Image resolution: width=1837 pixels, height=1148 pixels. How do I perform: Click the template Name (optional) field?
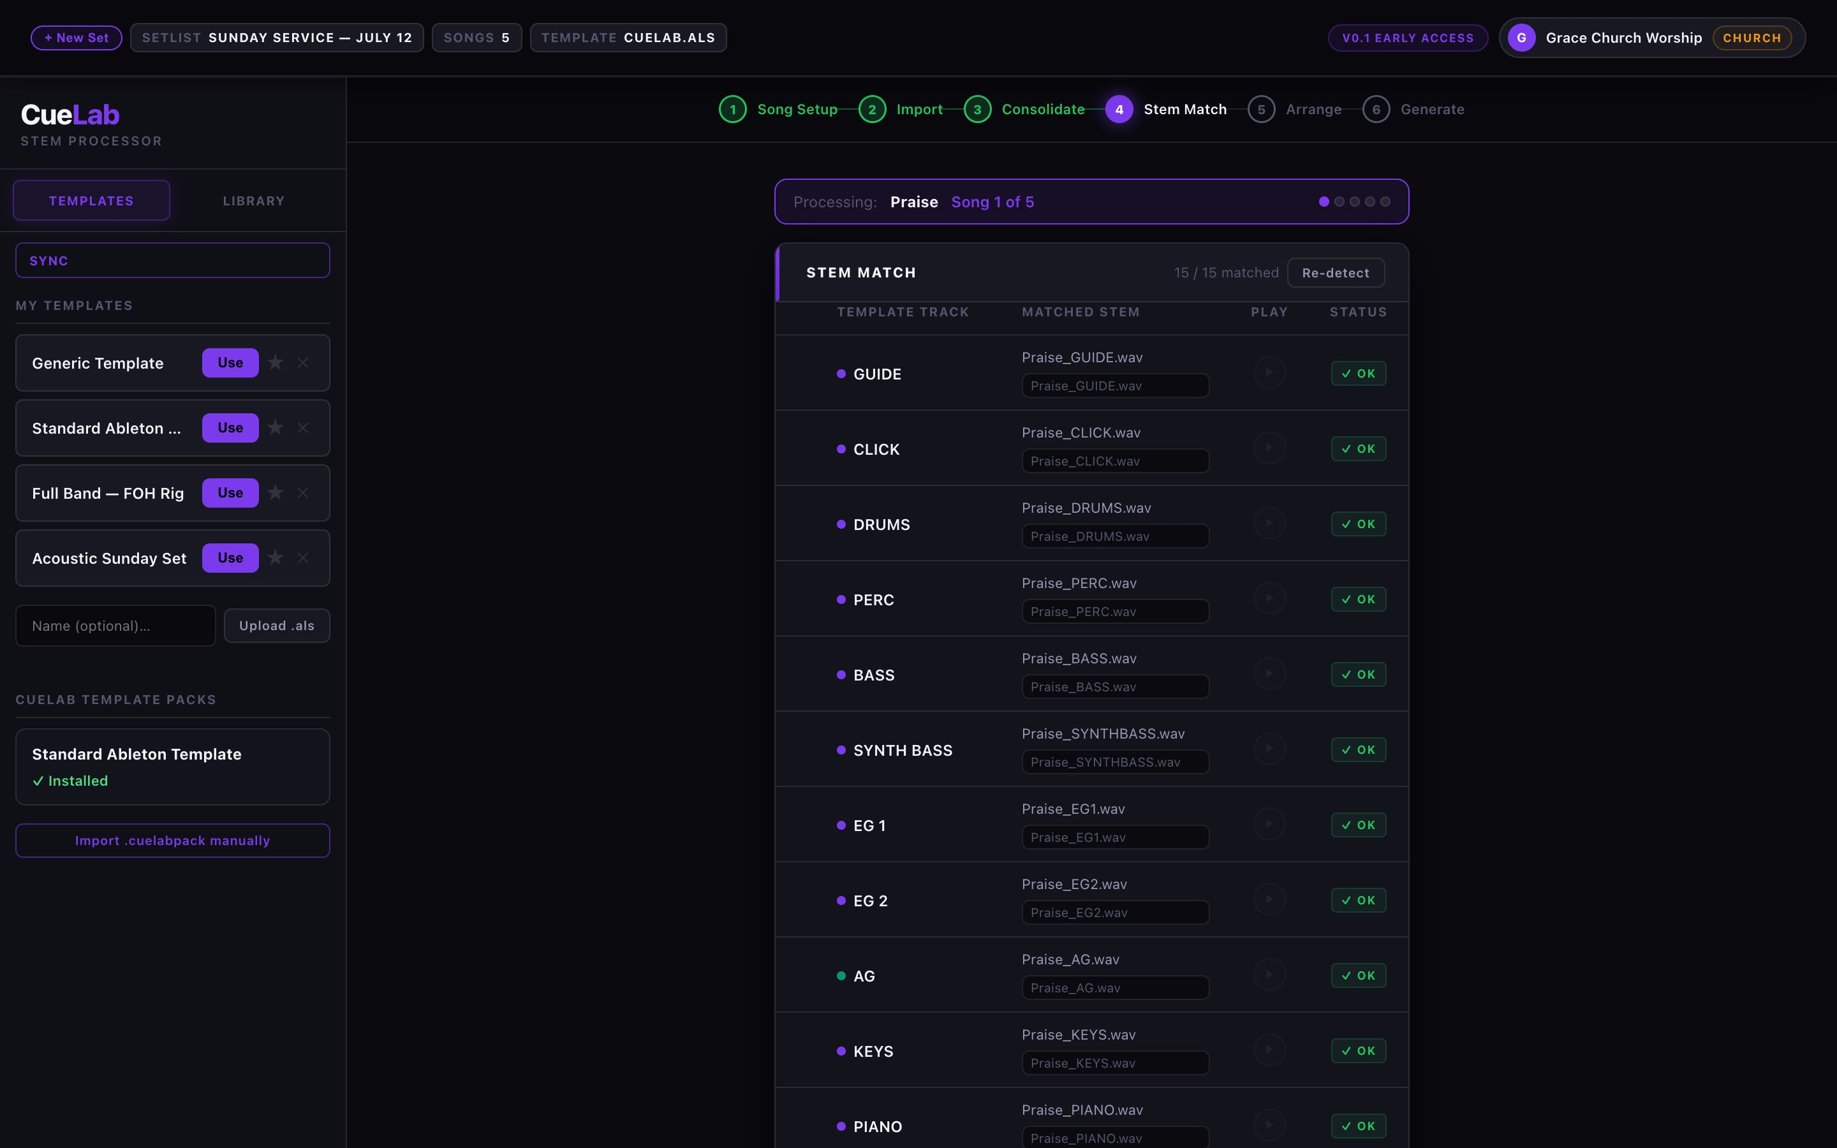pos(115,626)
